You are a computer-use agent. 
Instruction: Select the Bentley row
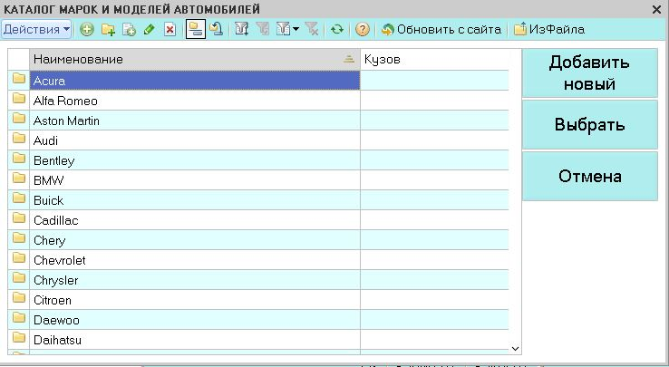point(258,160)
